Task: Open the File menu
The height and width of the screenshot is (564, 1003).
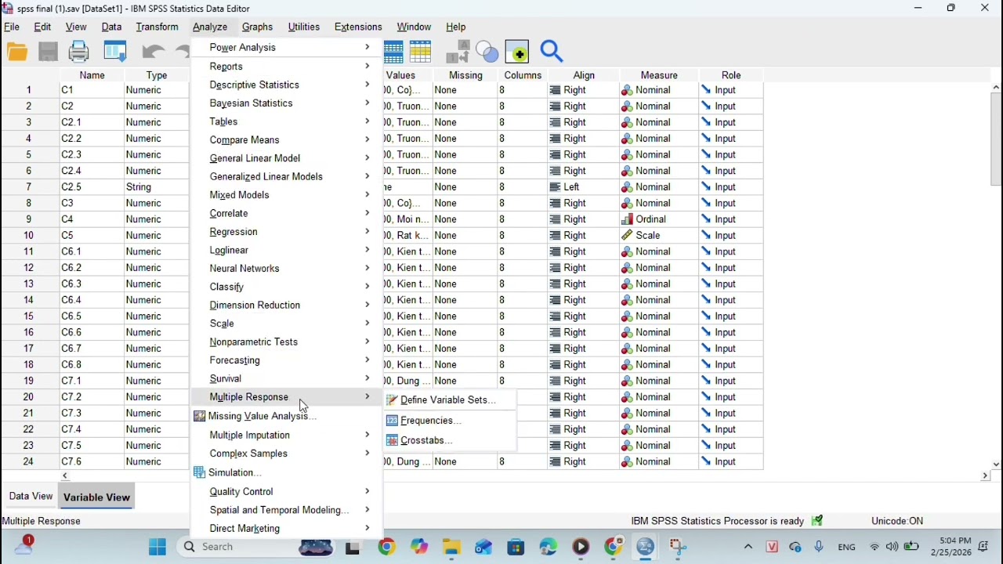Action: (12, 27)
